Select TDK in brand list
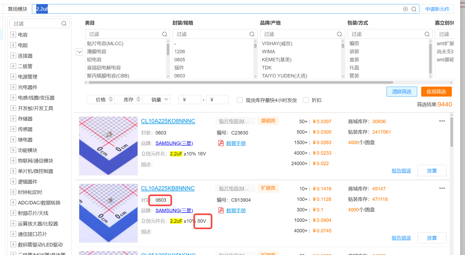 click(x=267, y=68)
